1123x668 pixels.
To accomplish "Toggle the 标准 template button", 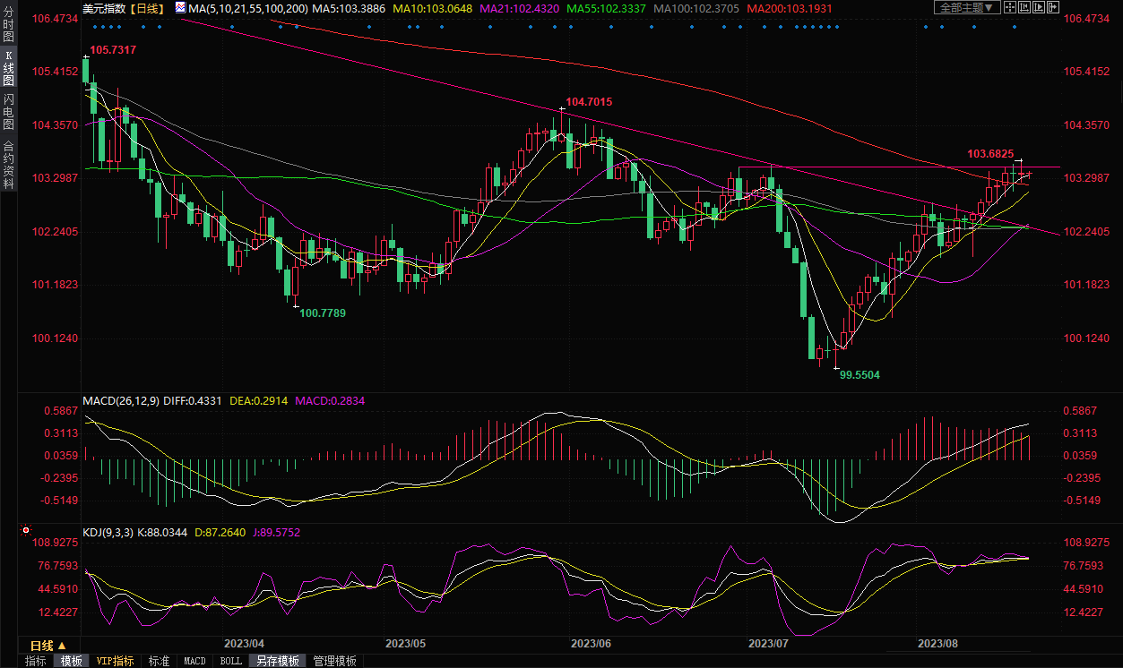I will click(x=158, y=661).
